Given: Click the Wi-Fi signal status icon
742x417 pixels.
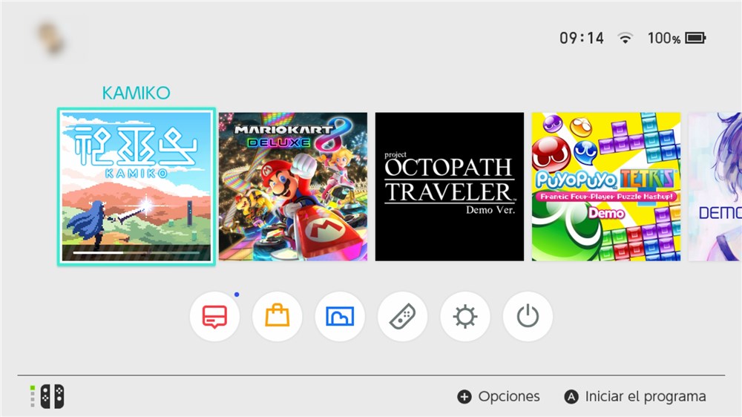Looking at the screenshot, I should (625, 38).
